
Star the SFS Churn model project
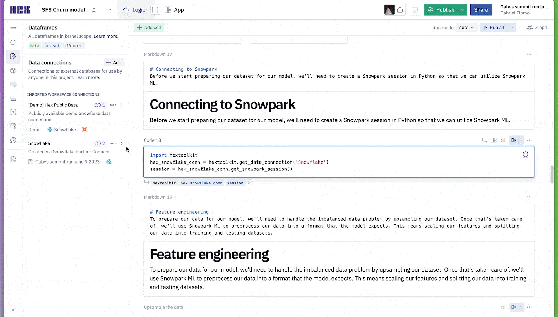tap(94, 10)
